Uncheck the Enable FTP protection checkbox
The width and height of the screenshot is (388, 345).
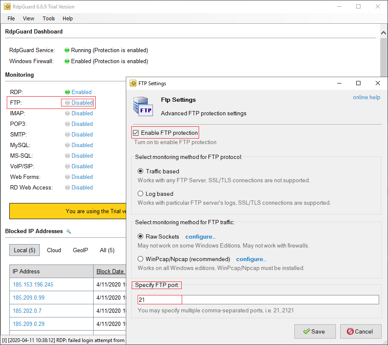(x=136, y=133)
